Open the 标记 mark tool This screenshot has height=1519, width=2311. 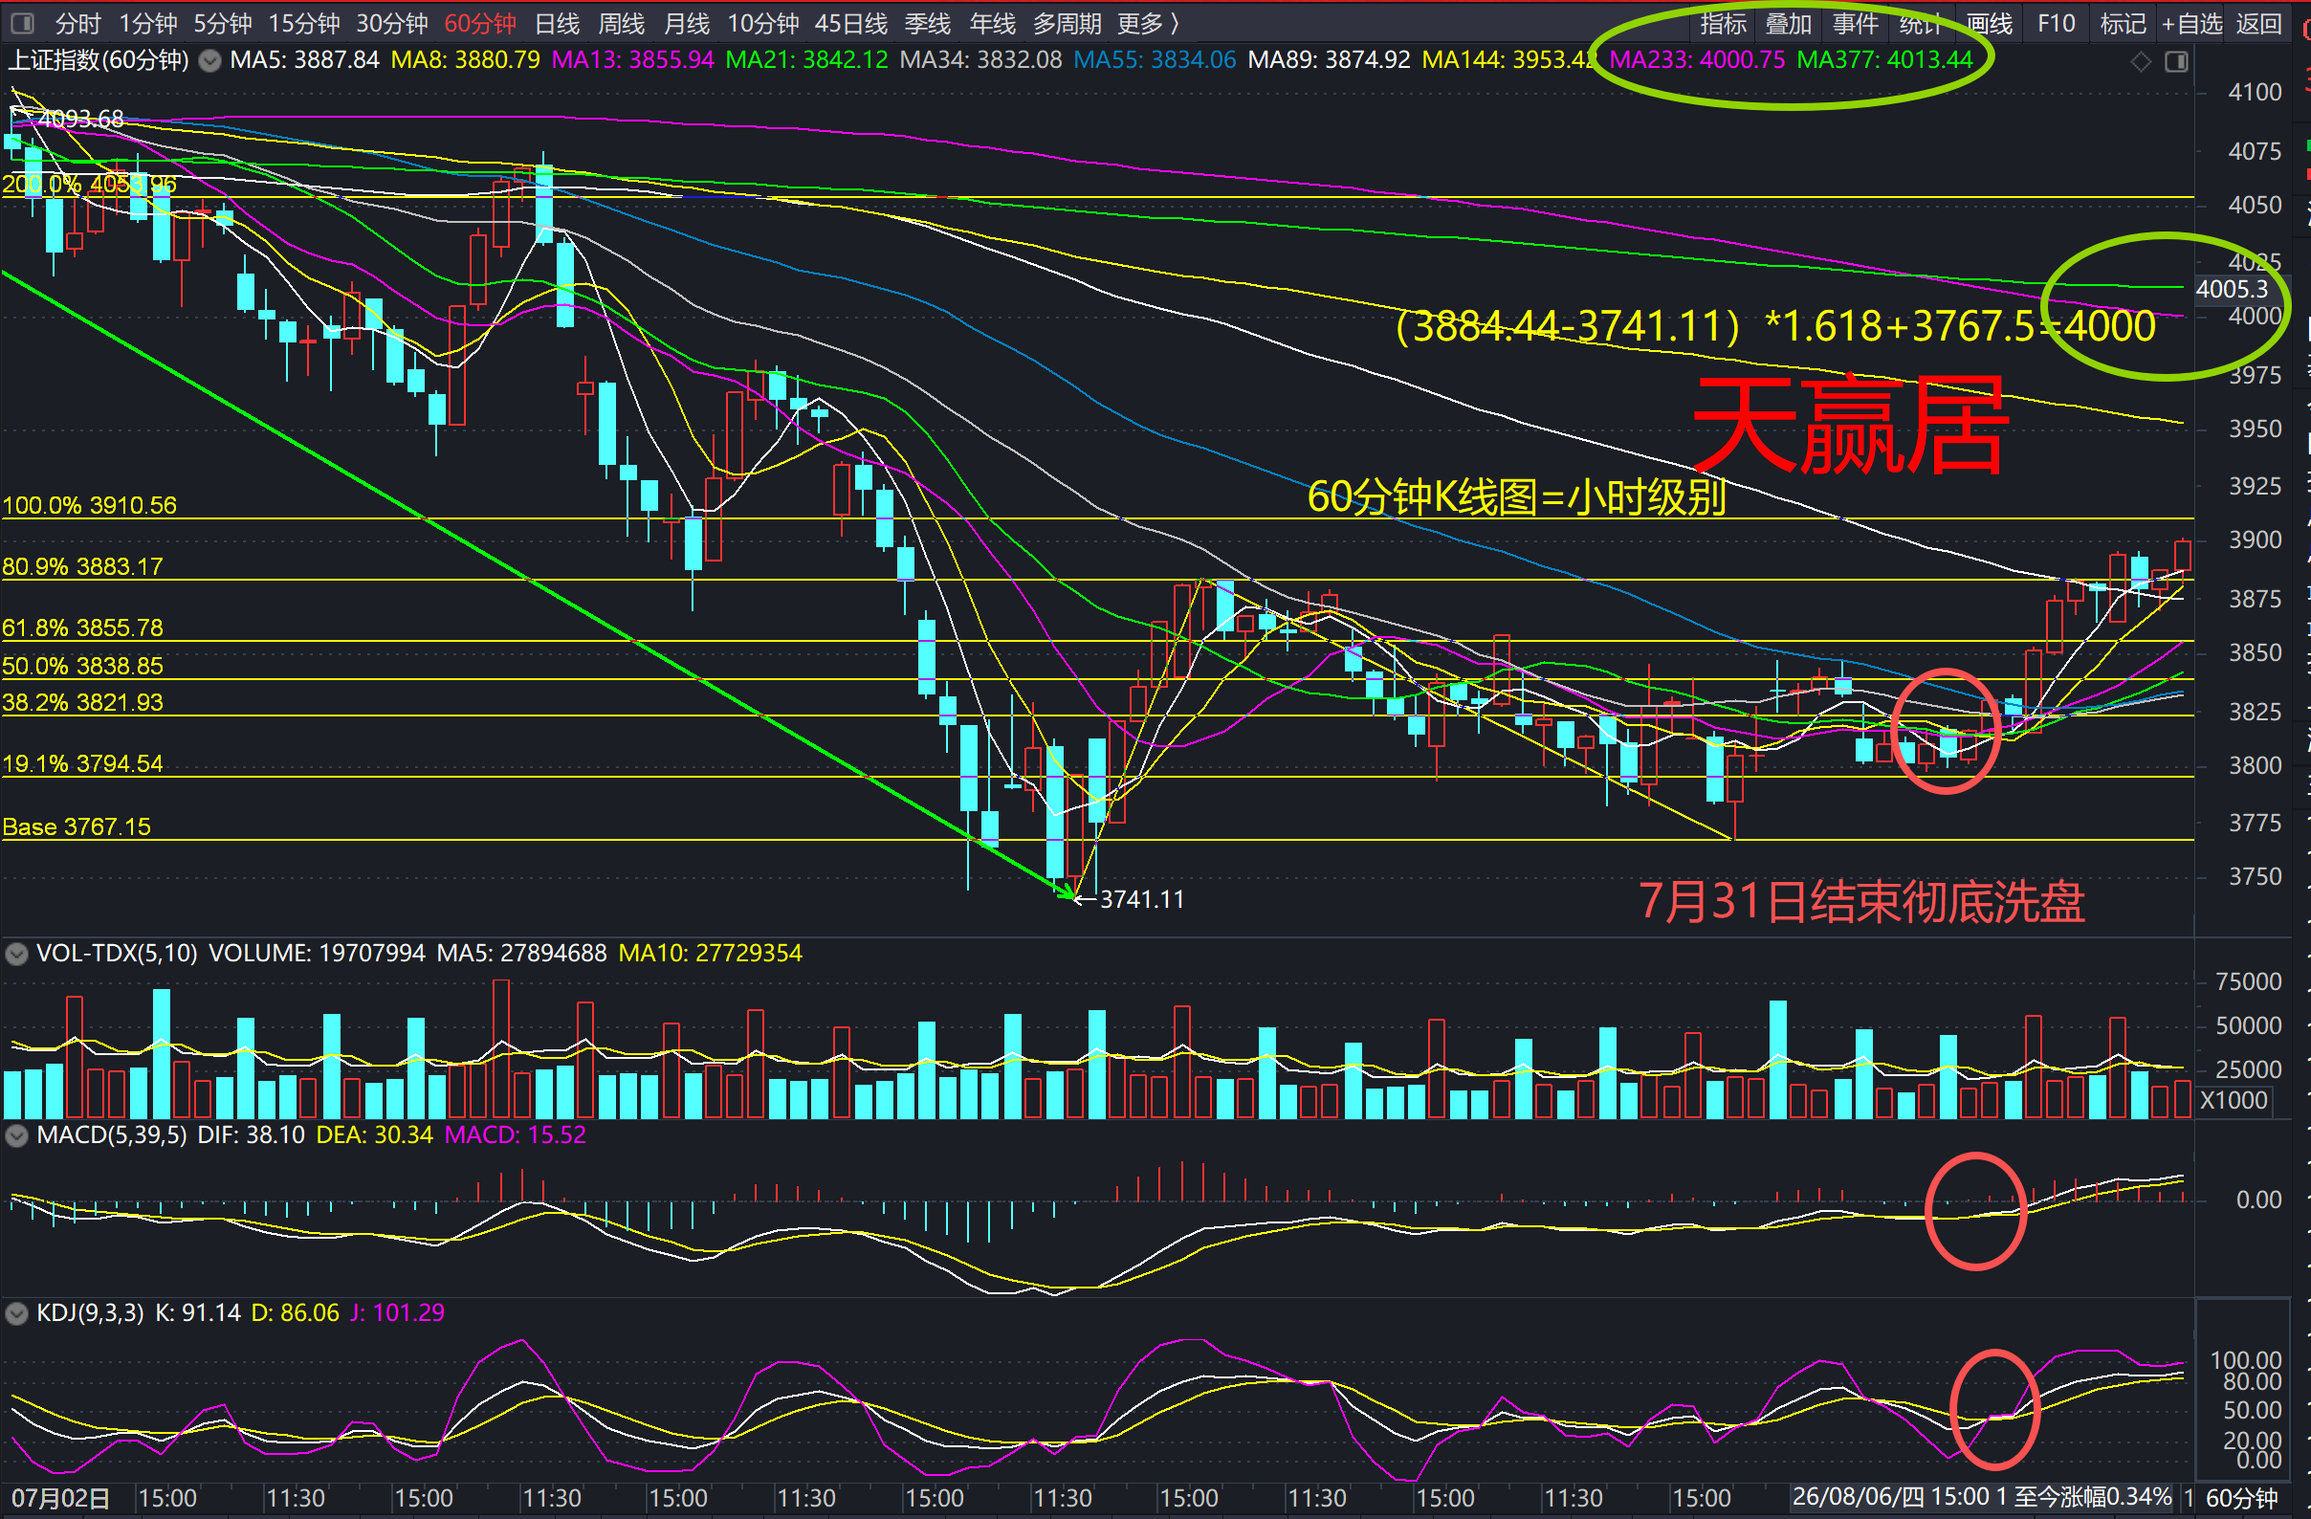pyautogui.click(x=2123, y=23)
